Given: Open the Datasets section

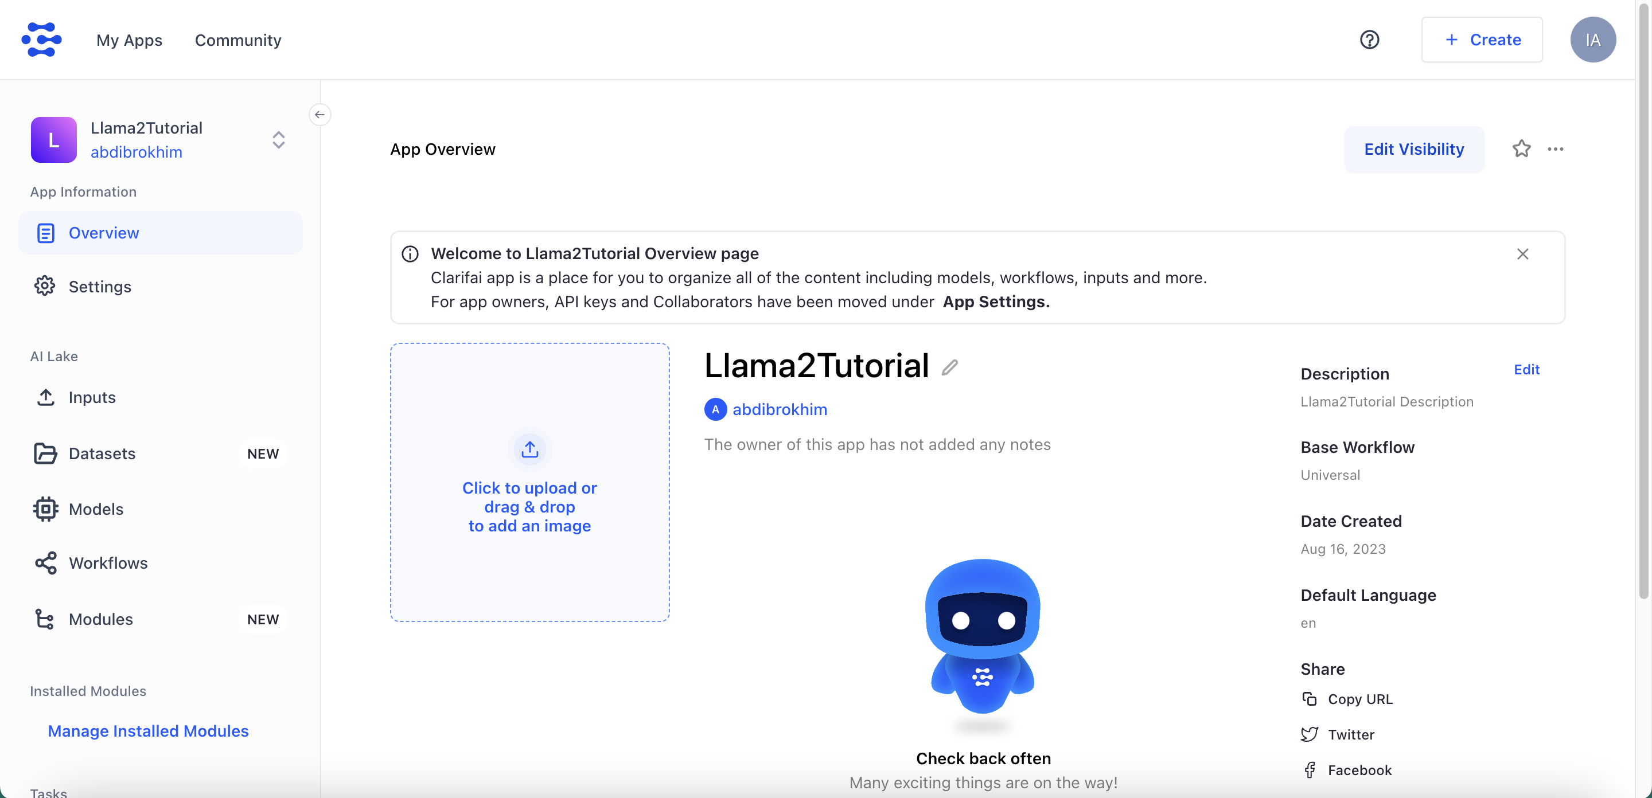Looking at the screenshot, I should point(102,453).
